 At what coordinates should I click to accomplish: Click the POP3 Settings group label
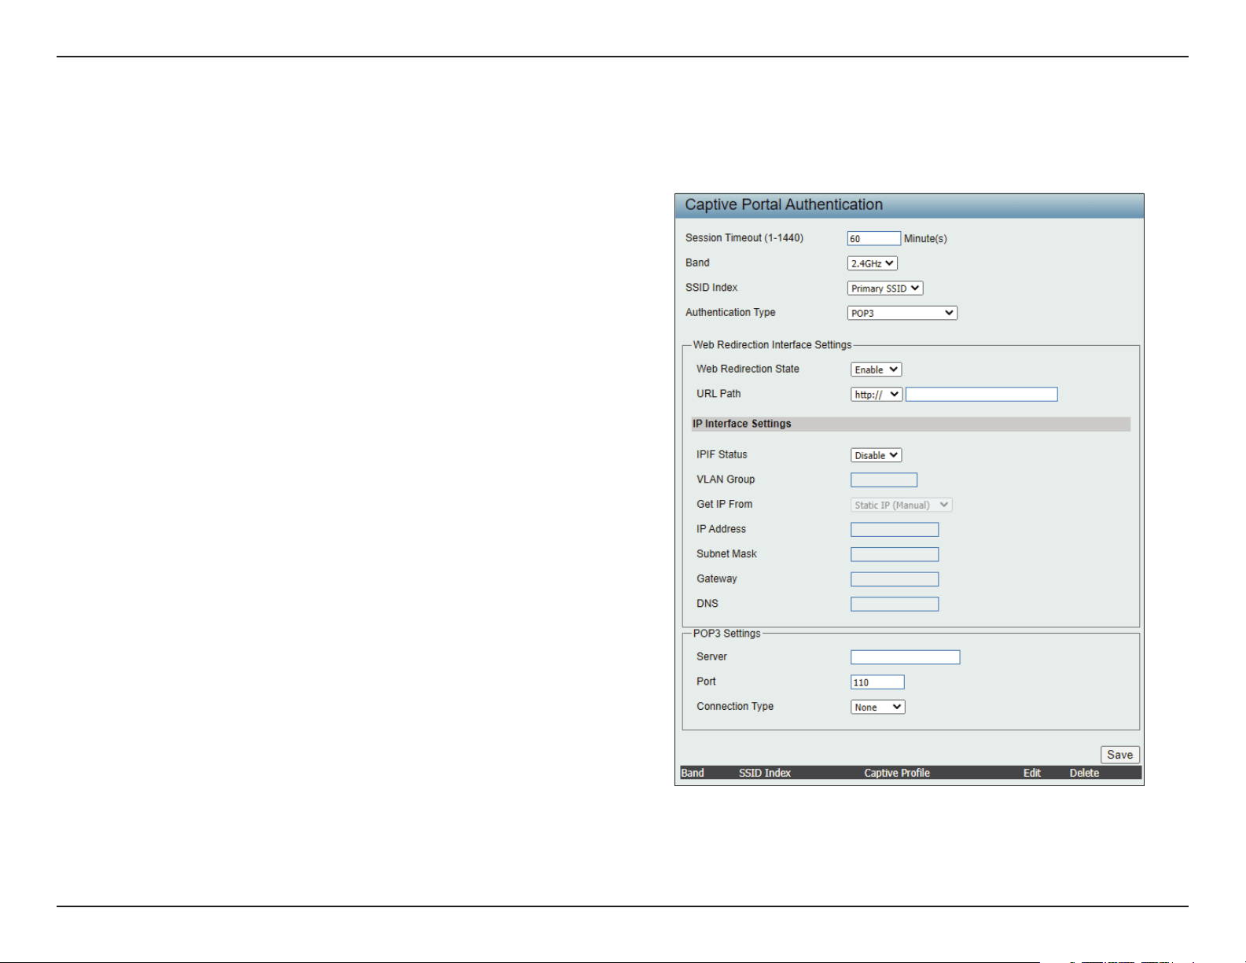(726, 634)
